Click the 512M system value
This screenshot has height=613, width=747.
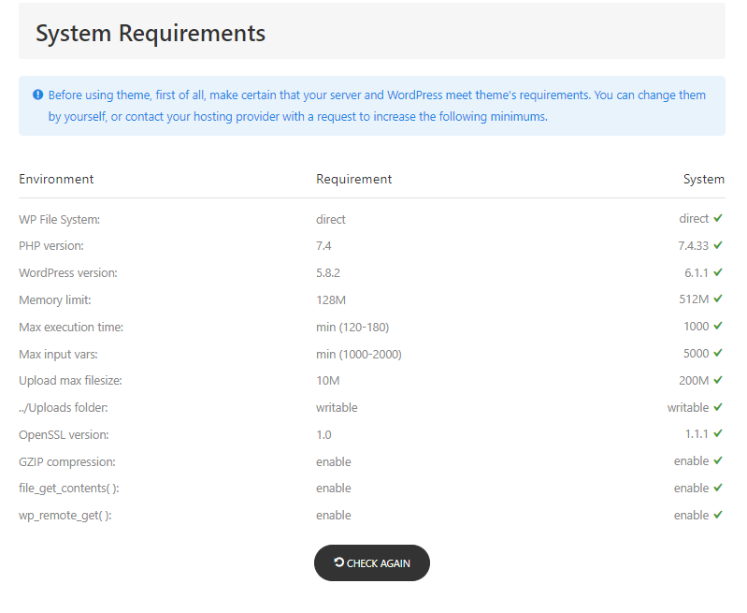(694, 299)
